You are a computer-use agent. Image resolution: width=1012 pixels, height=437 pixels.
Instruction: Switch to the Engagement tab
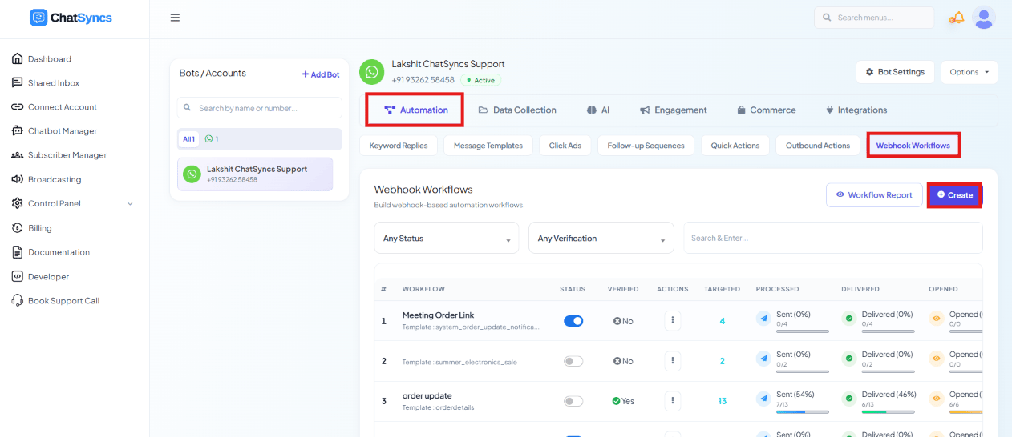[674, 110]
